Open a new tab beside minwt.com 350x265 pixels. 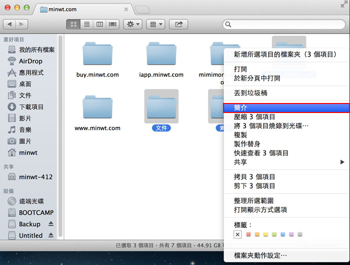(x=142, y=9)
